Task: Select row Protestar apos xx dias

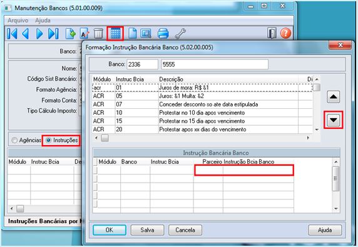Action: coord(202,129)
